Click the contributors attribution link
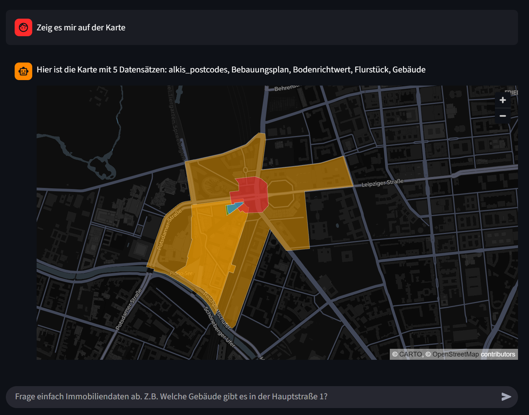 click(498, 354)
